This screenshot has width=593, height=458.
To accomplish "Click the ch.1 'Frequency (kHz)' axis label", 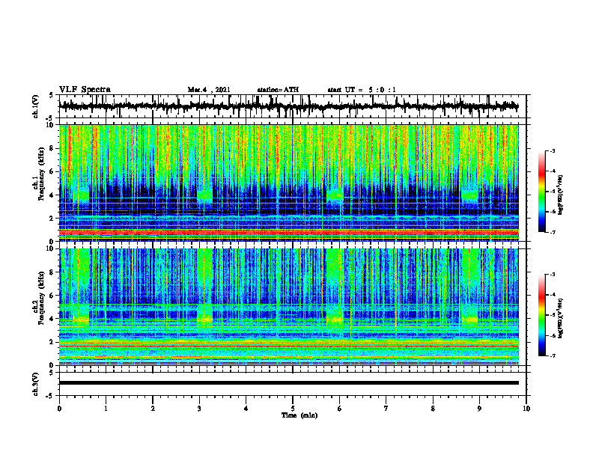I will click(41, 172).
